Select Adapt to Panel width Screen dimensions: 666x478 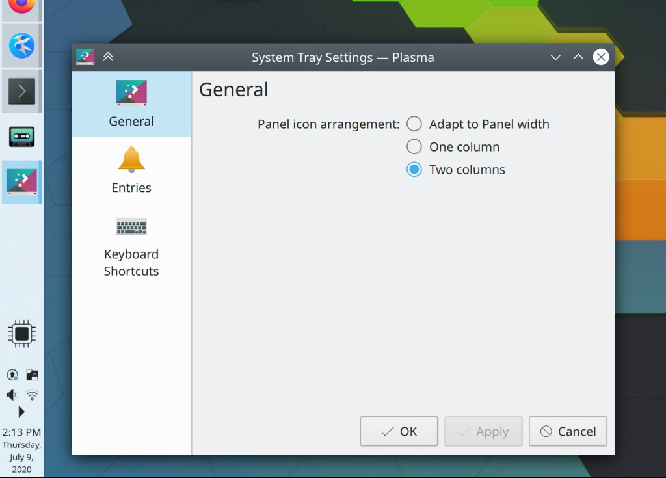point(414,123)
